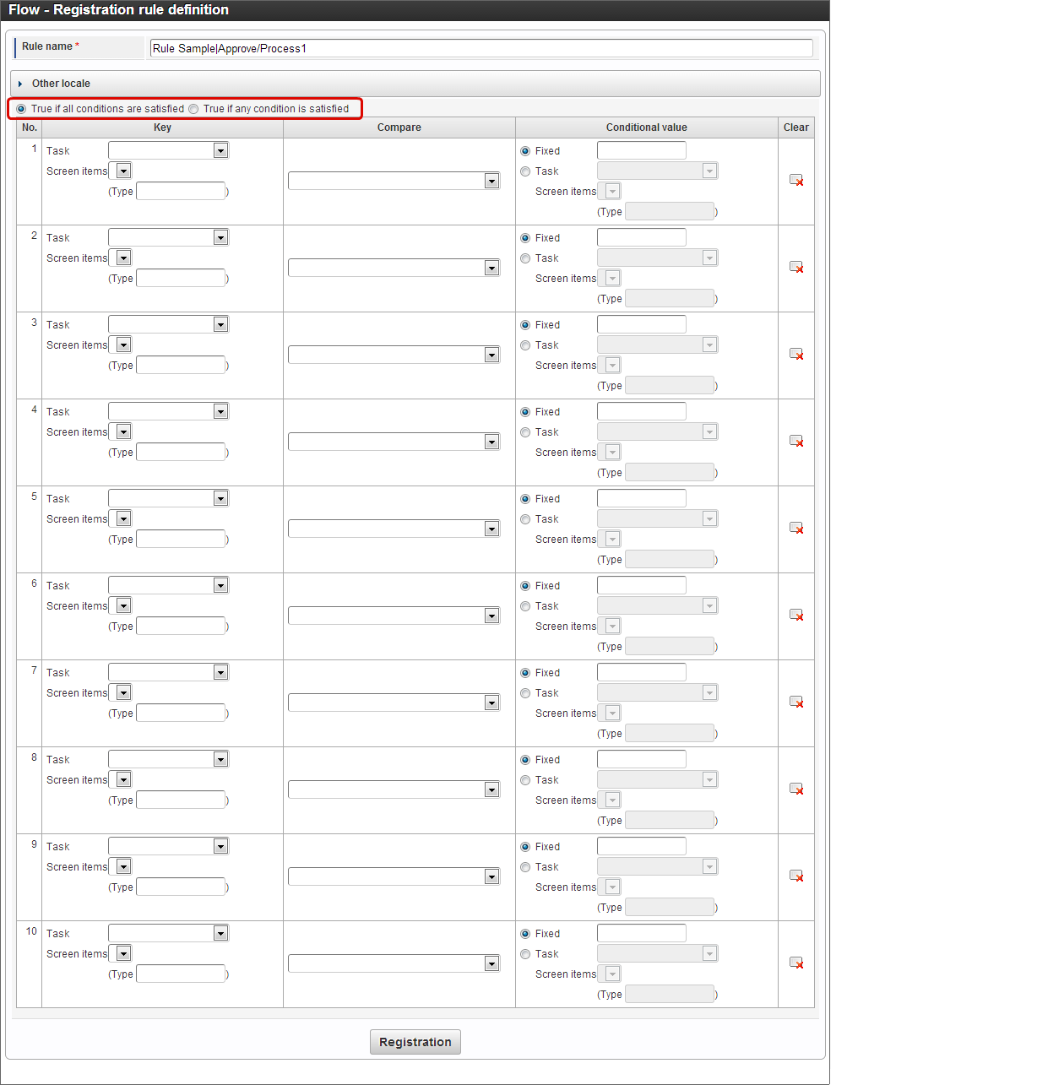The height and width of the screenshot is (1085, 1048).
Task: Click the Clear column header
Action: pyautogui.click(x=796, y=127)
